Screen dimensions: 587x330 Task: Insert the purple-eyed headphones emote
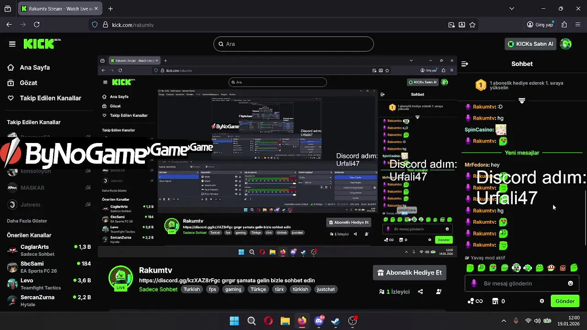[x=516, y=268]
